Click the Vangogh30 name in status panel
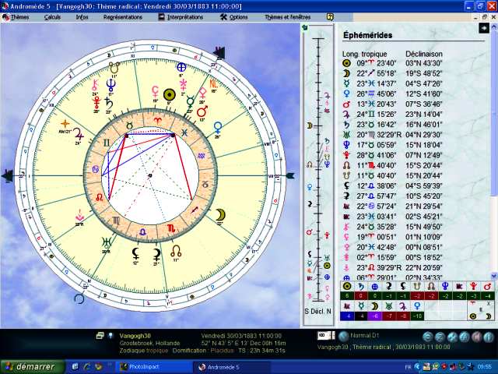 tap(135, 336)
